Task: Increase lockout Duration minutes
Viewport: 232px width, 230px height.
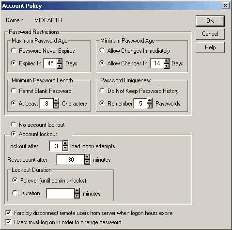Action: (77, 191)
